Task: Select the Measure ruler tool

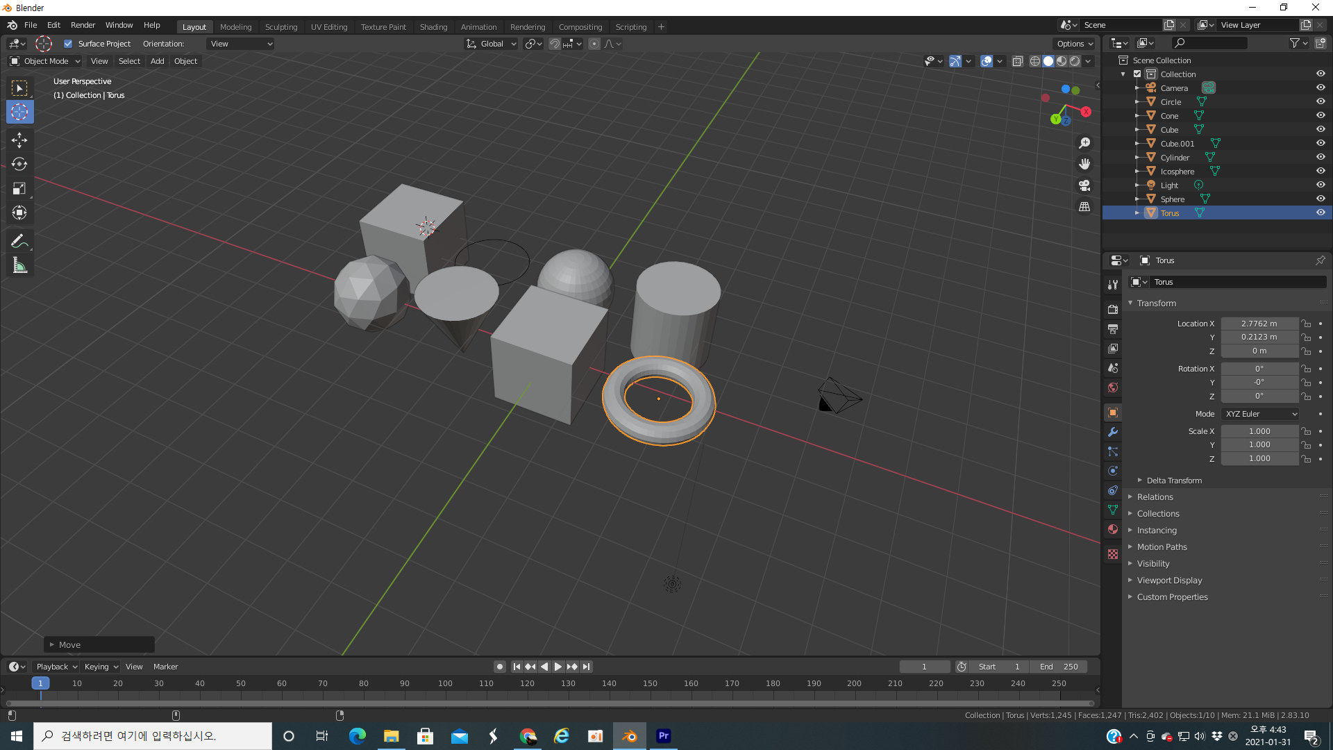Action: point(19,265)
